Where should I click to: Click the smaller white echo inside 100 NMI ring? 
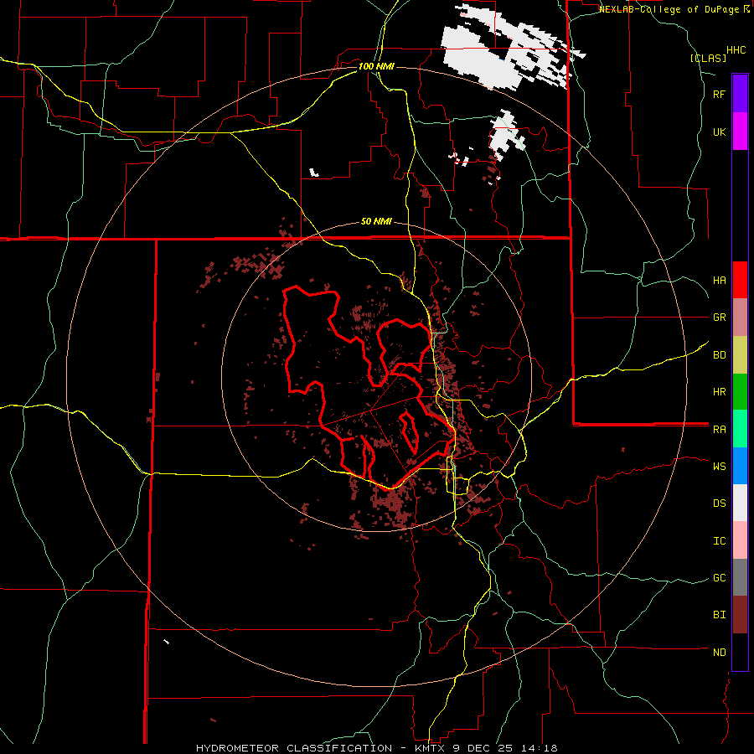(x=505, y=135)
